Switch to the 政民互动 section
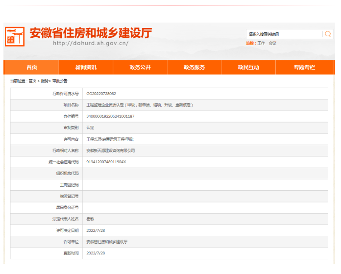 point(249,67)
